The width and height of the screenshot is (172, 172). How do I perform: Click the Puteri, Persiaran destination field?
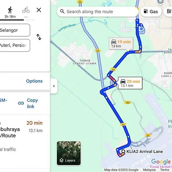click(15, 45)
